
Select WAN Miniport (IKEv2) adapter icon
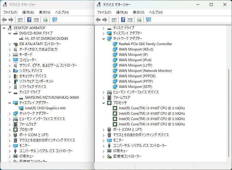click(x=115, y=49)
